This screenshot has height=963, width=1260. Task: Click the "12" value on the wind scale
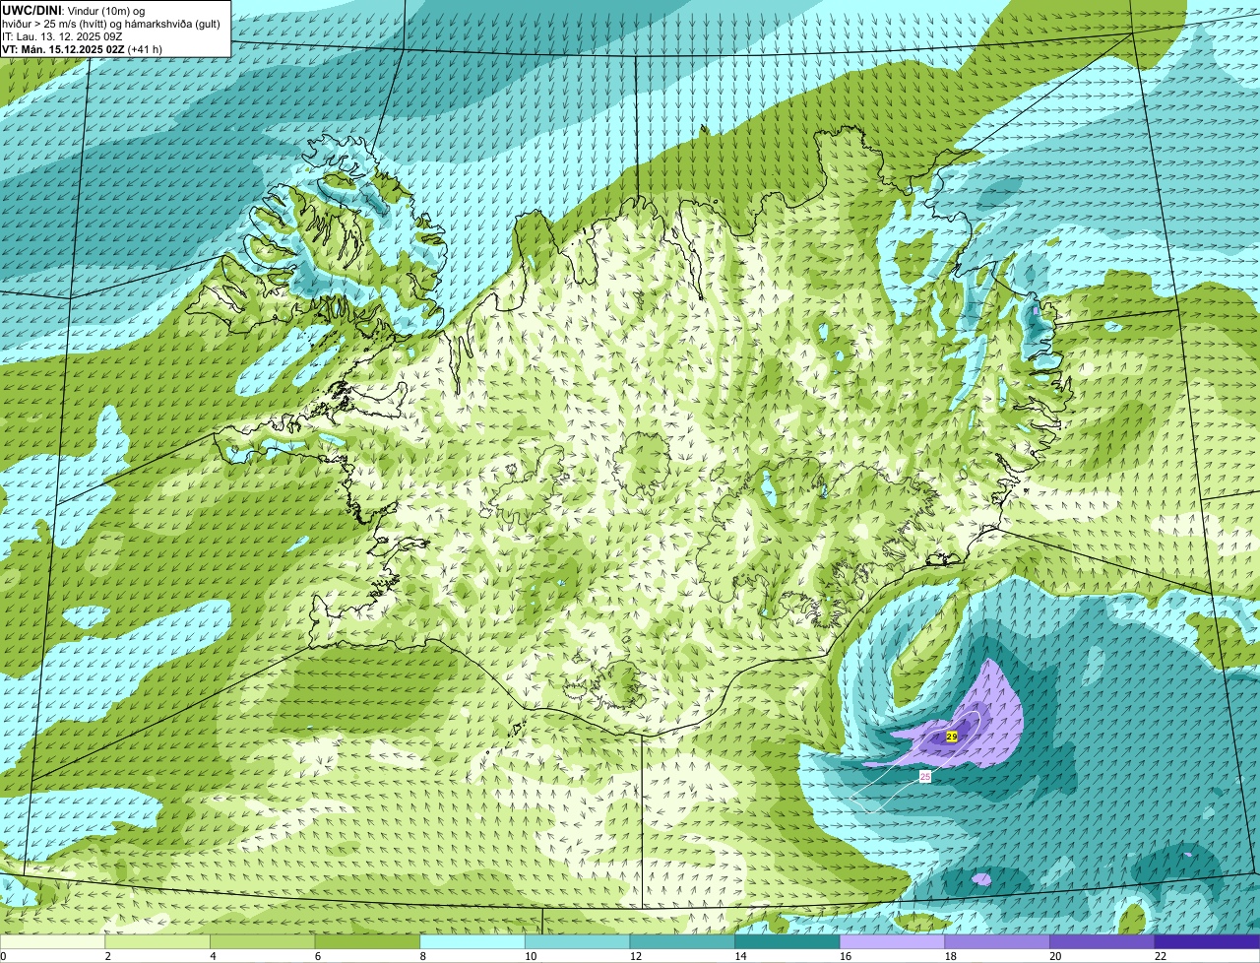pyautogui.click(x=636, y=956)
